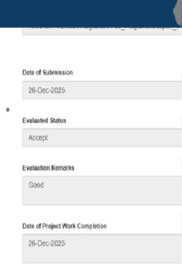The height and width of the screenshot is (265, 182).
Task: Open the user avatar in the header
Action: 178,13
